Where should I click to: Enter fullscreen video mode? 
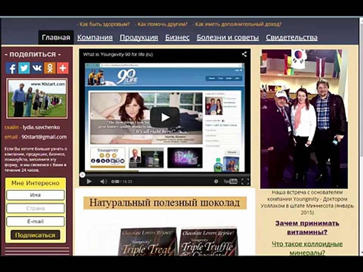coord(245,182)
